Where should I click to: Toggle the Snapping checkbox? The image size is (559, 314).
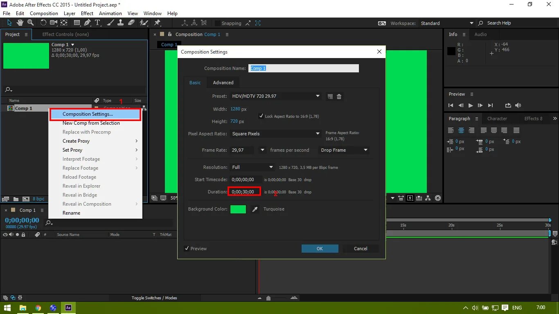(x=218, y=23)
